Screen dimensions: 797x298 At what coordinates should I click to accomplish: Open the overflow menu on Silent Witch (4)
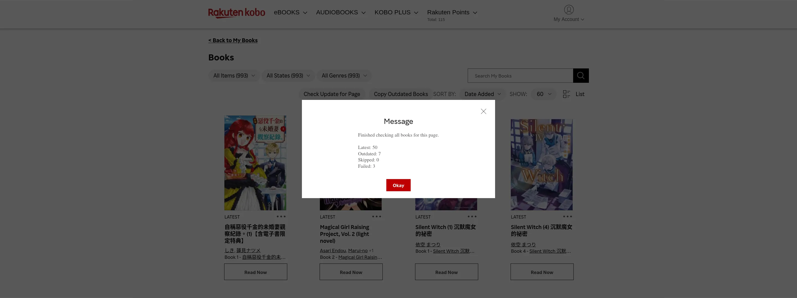click(567, 216)
